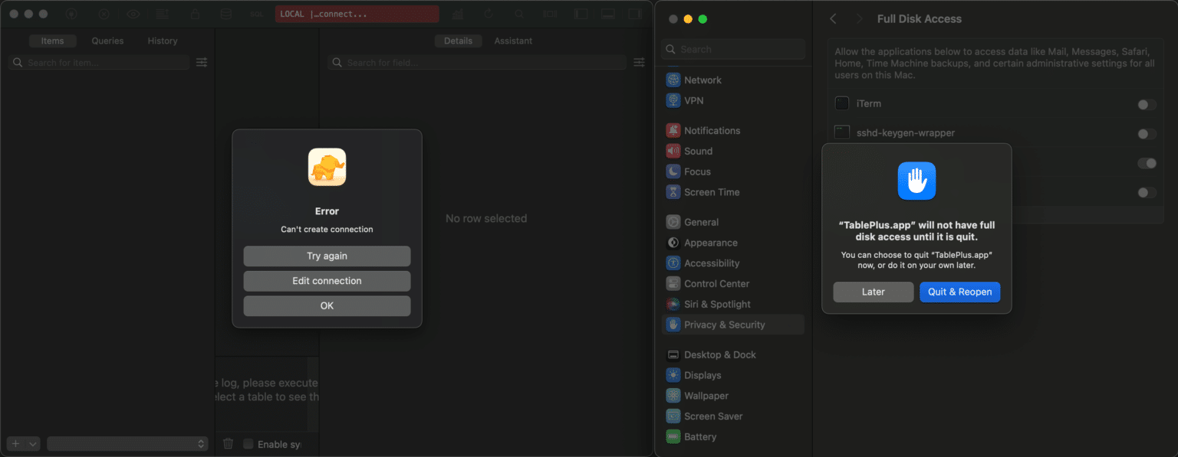This screenshot has width=1178, height=457.
Task: Click the database icon in the toolbar
Action: 225,13
